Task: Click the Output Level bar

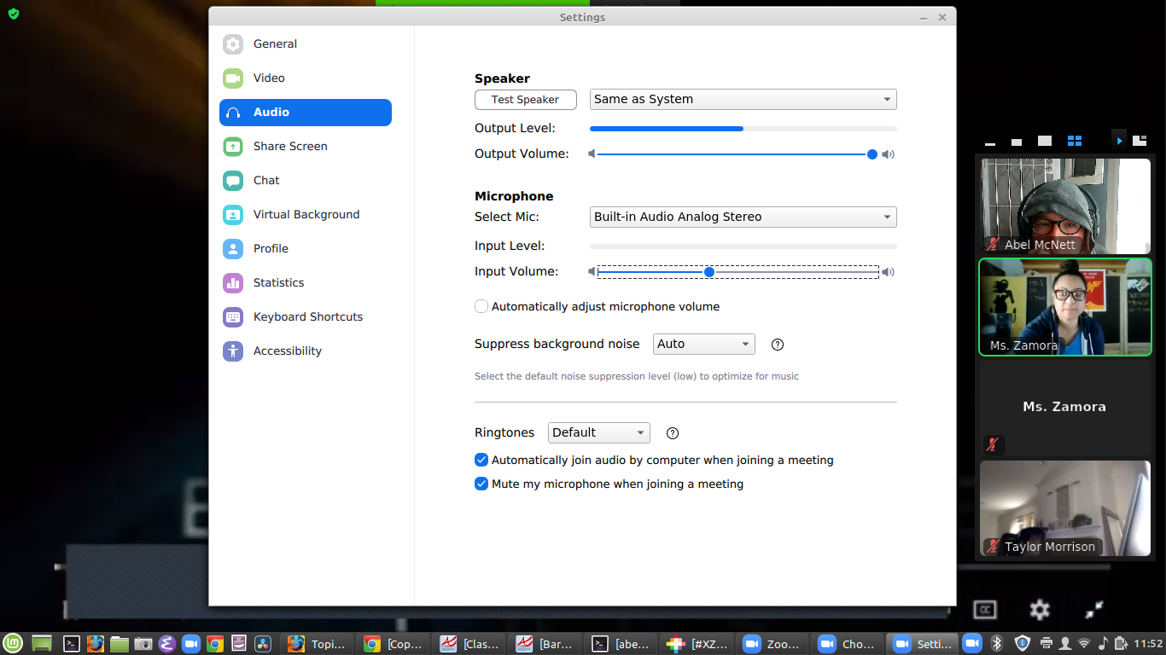Action: [743, 129]
